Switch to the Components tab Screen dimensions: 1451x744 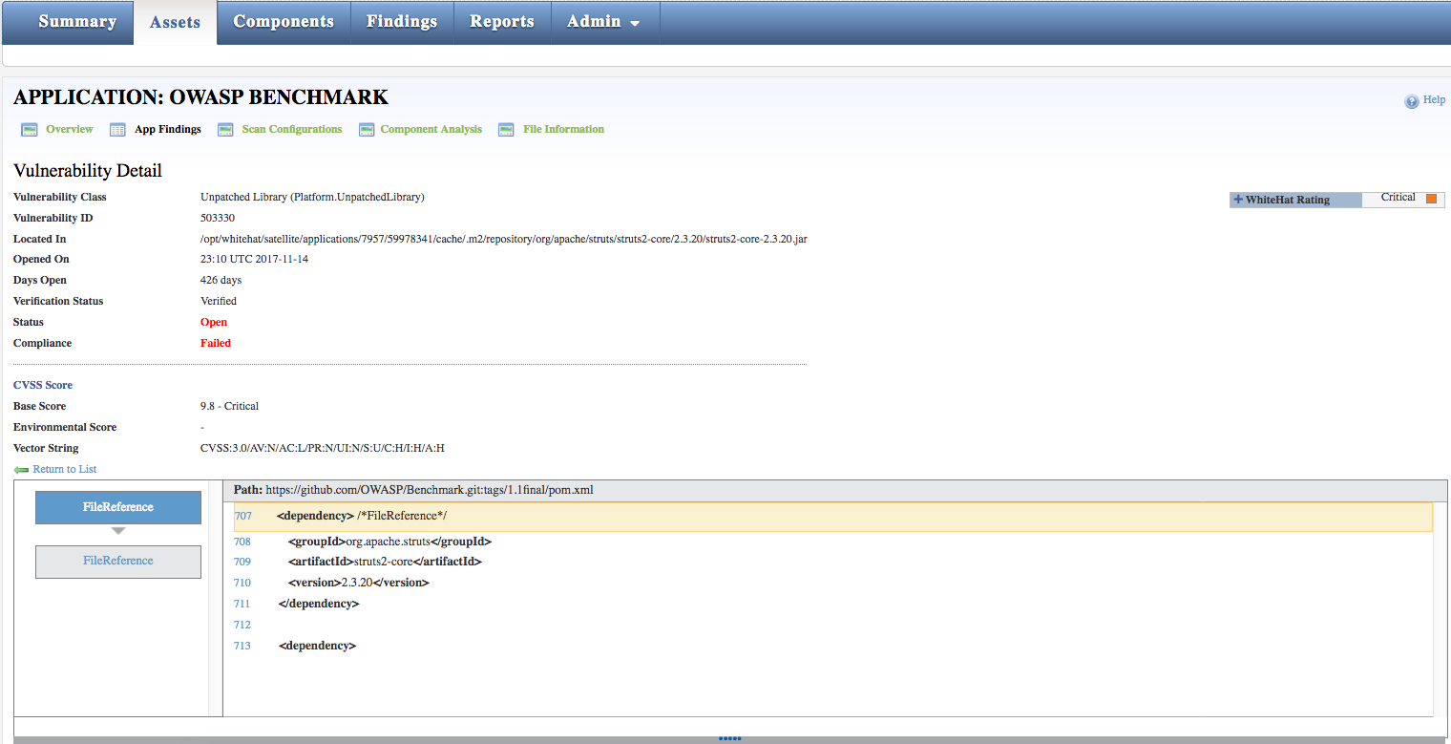[x=284, y=21]
